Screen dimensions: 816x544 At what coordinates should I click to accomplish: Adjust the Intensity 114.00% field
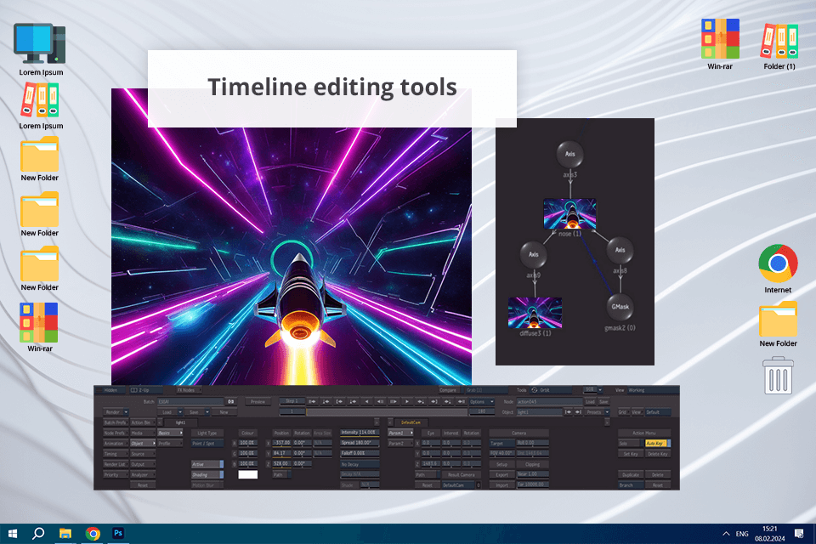(x=360, y=433)
